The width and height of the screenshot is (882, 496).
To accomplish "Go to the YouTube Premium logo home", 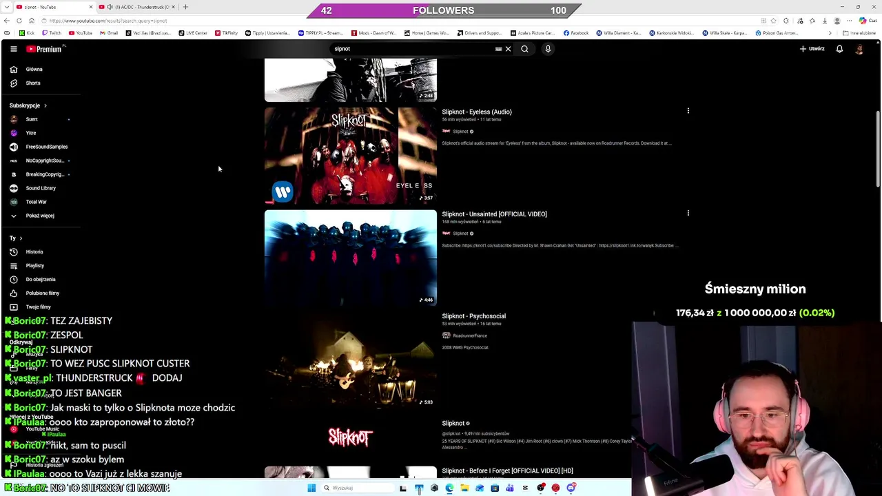I will click(x=44, y=49).
